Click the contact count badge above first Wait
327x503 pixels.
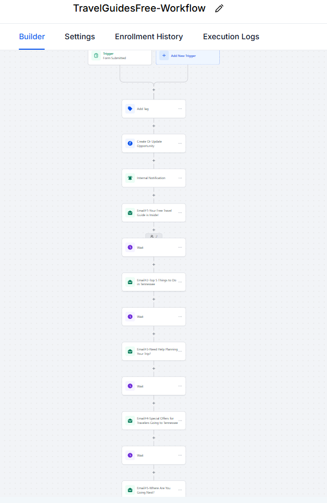[x=154, y=236]
